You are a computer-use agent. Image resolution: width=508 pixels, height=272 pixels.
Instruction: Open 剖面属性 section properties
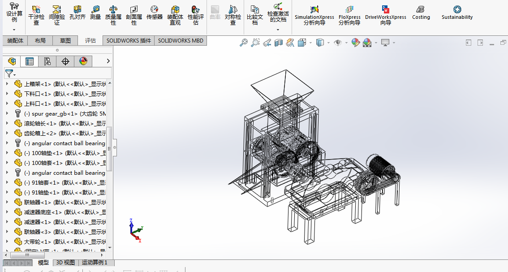(134, 15)
